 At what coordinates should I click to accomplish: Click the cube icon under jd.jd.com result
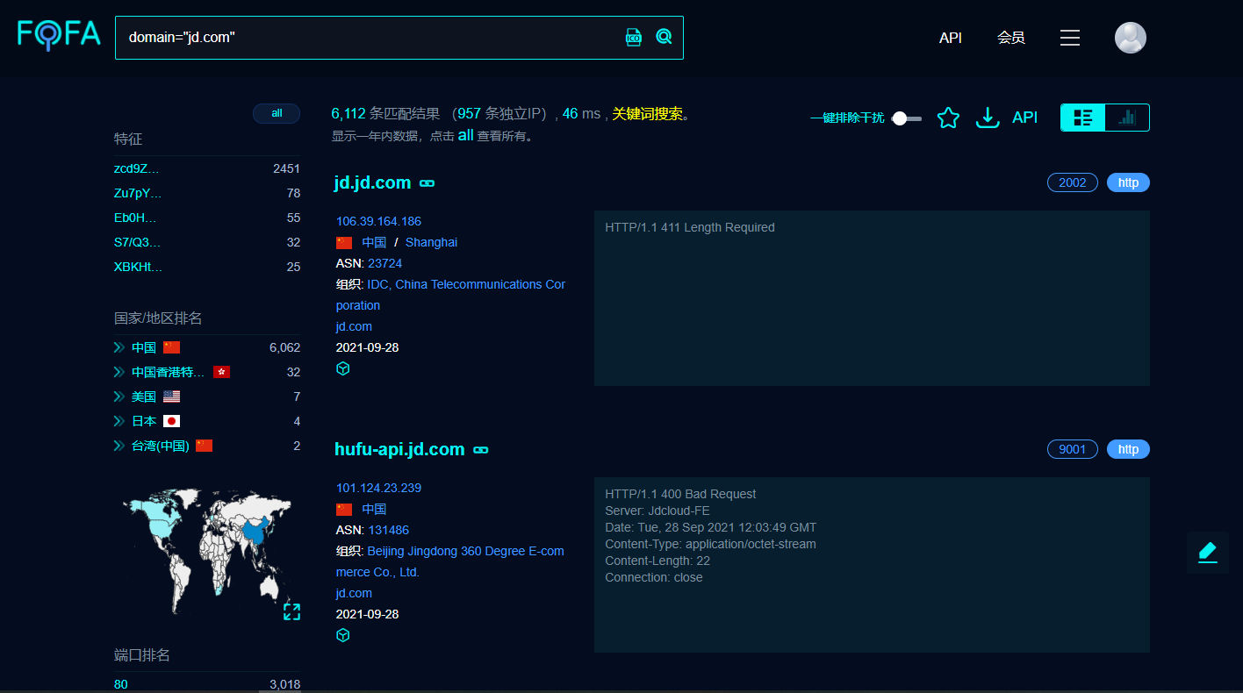pos(343,368)
